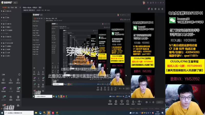Switch to the first highlighted scene tab
The width and height of the screenshot is (205, 115).
click(4, 7)
